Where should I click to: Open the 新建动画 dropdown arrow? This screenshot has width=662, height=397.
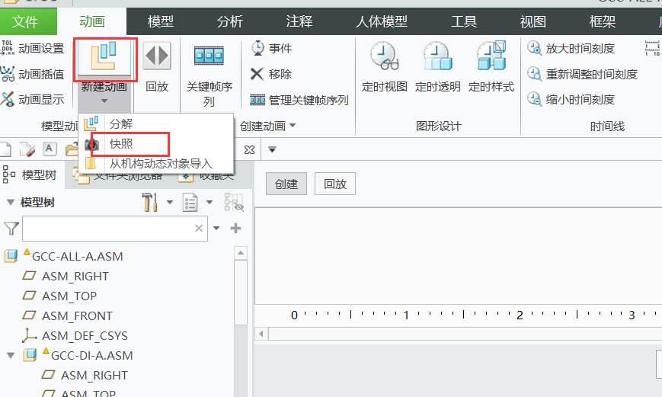pyautogui.click(x=104, y=101)
